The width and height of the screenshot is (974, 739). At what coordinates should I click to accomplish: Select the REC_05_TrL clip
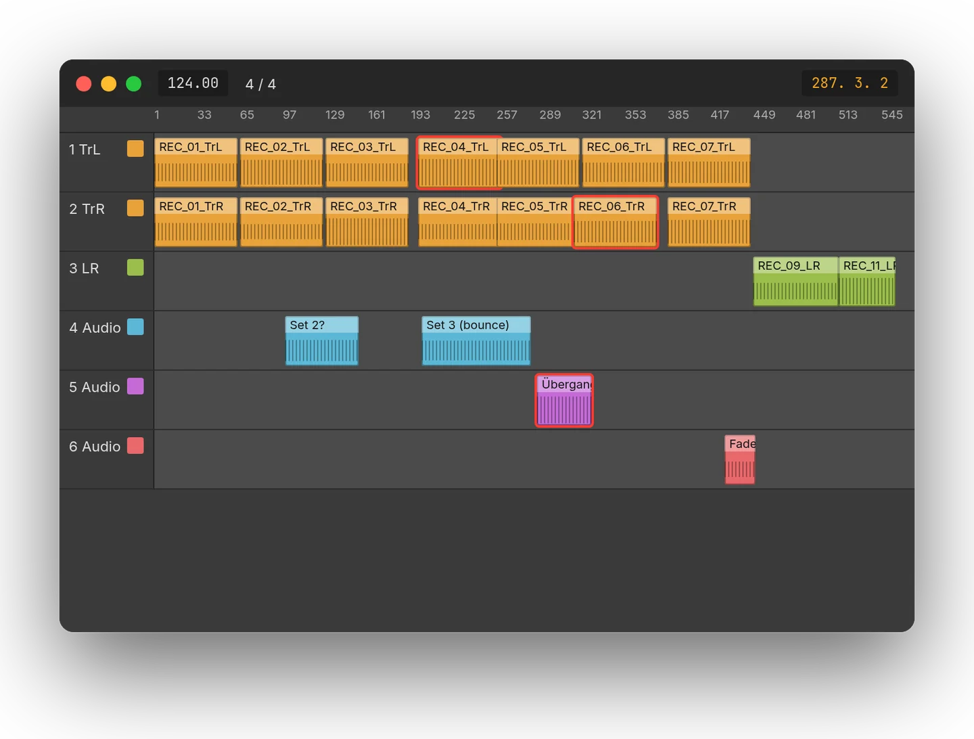pyautogui.click(x=538, y=162)
